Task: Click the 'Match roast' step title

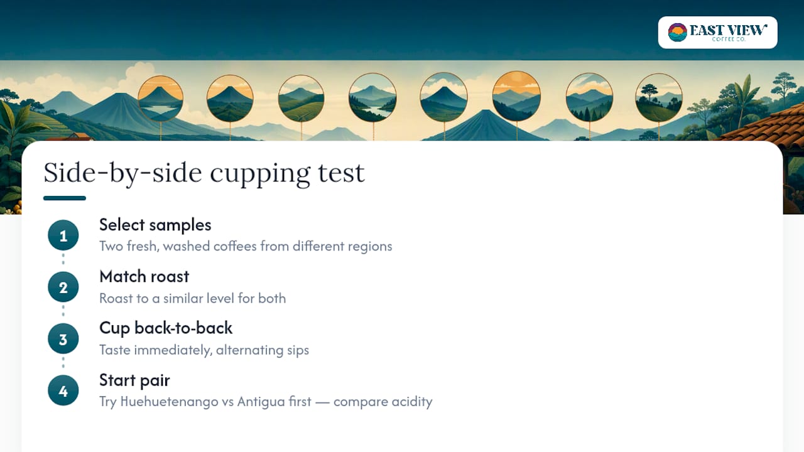Action: click(144, 276)
